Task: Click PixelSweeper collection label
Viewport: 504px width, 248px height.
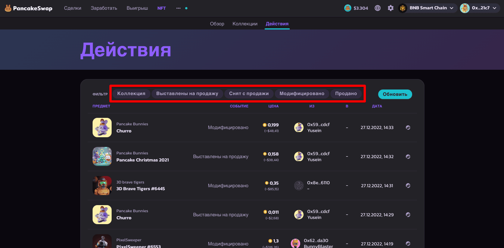Action: pos(129,240)
